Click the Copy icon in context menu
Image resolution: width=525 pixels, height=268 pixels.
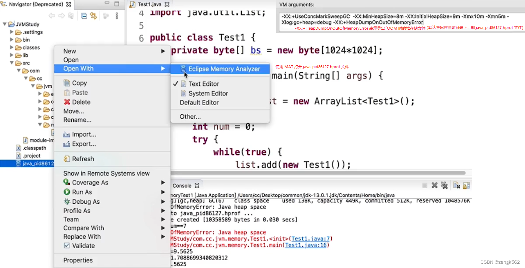click(x=67, y=83)
